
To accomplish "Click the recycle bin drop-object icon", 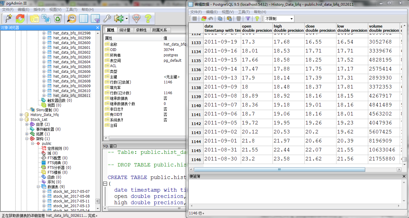I will [58, 19].
